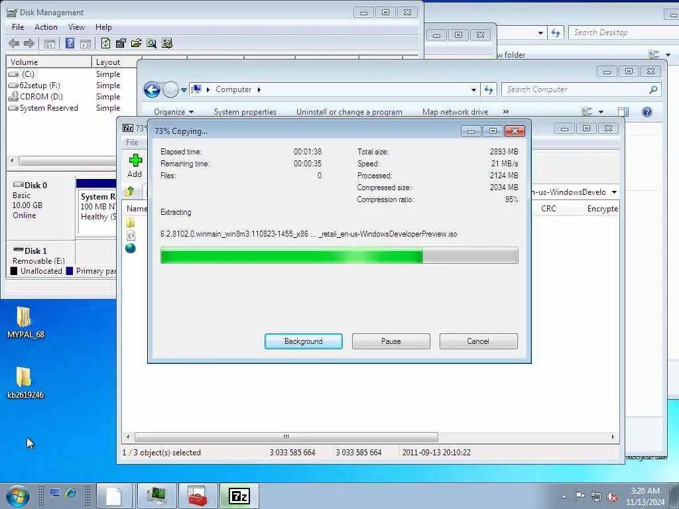Select the 62setup (F:) volume row
679x509 pixels.
coord(39,85)
